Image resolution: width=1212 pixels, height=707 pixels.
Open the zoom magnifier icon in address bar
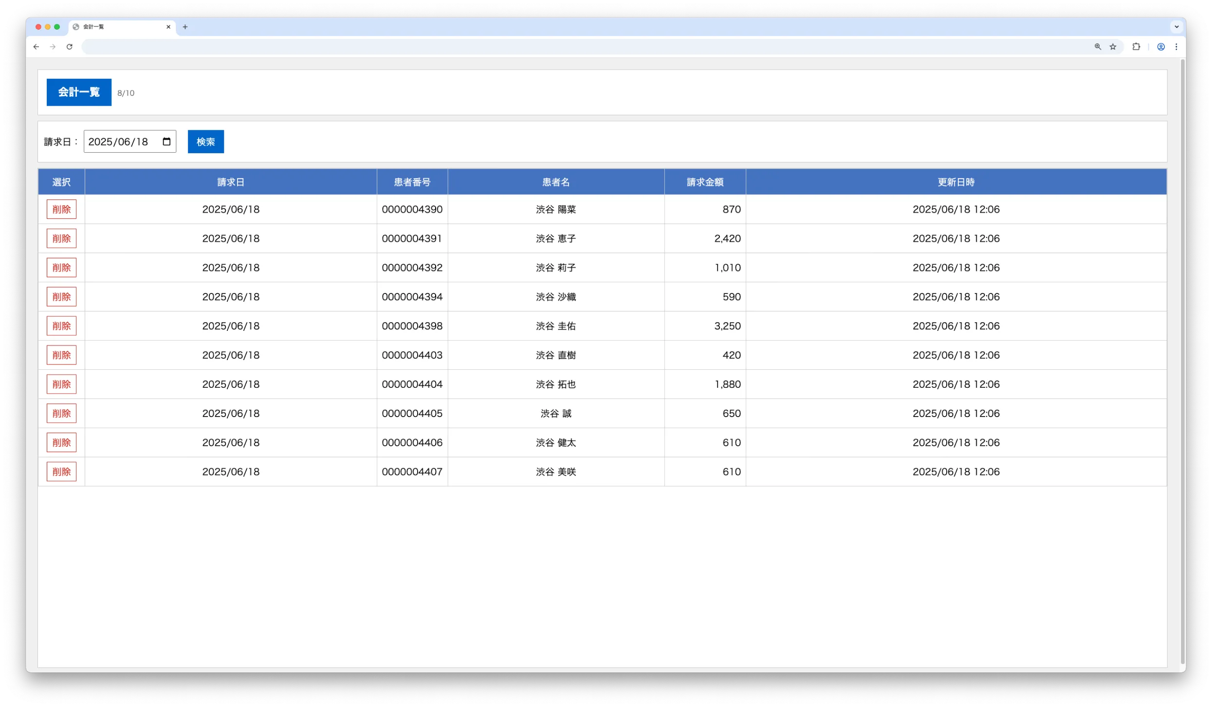(x=1098, y=47)
